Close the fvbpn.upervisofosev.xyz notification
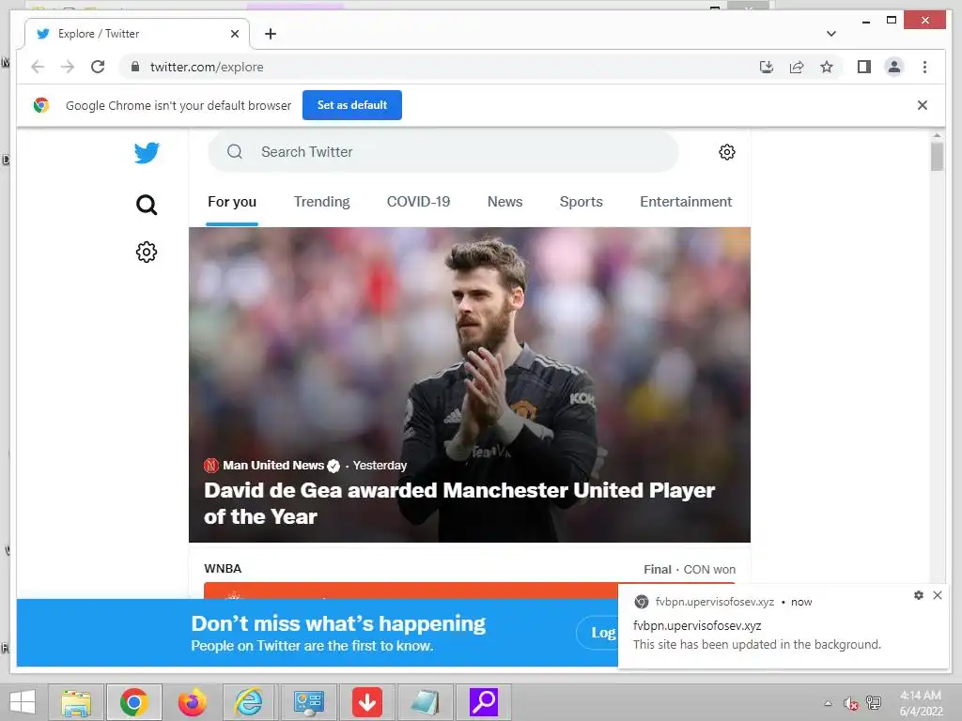 [x=938, y=595]
